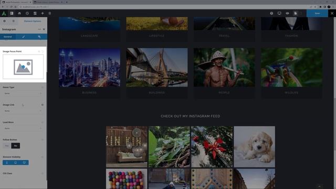Open the puppy Instagram photo

pyautogui.click(x=254, y=146)
